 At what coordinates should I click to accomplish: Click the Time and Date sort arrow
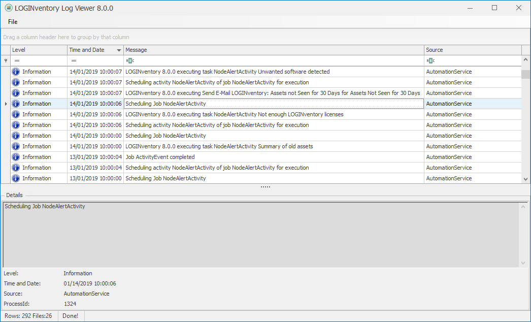(119, 50)
